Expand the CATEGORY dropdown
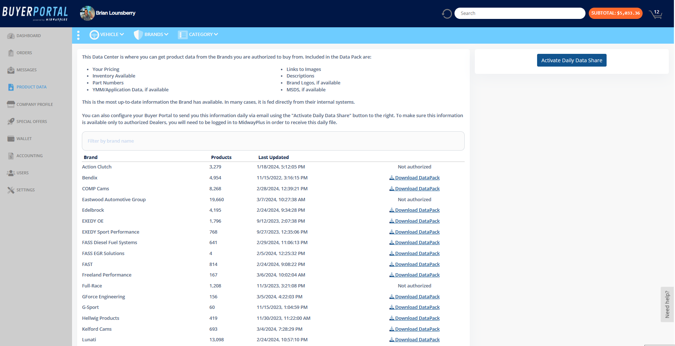The height and width of the screenshot is (346, 675). click(203, 35)
